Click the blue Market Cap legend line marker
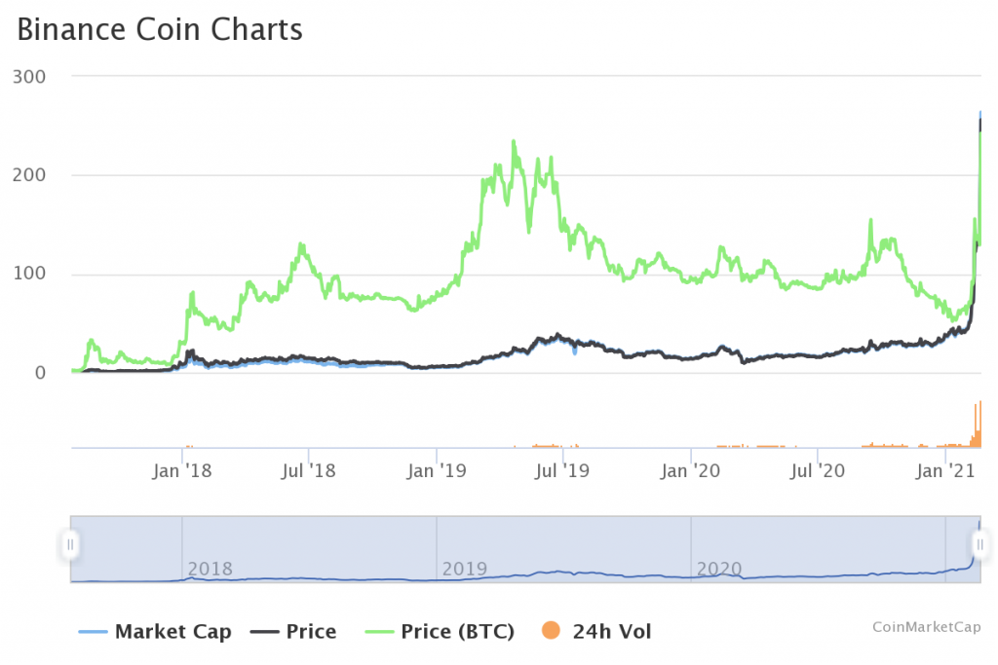Image resolution: width=998 pixels, height=665 pixels. click(x=94, y=632)
